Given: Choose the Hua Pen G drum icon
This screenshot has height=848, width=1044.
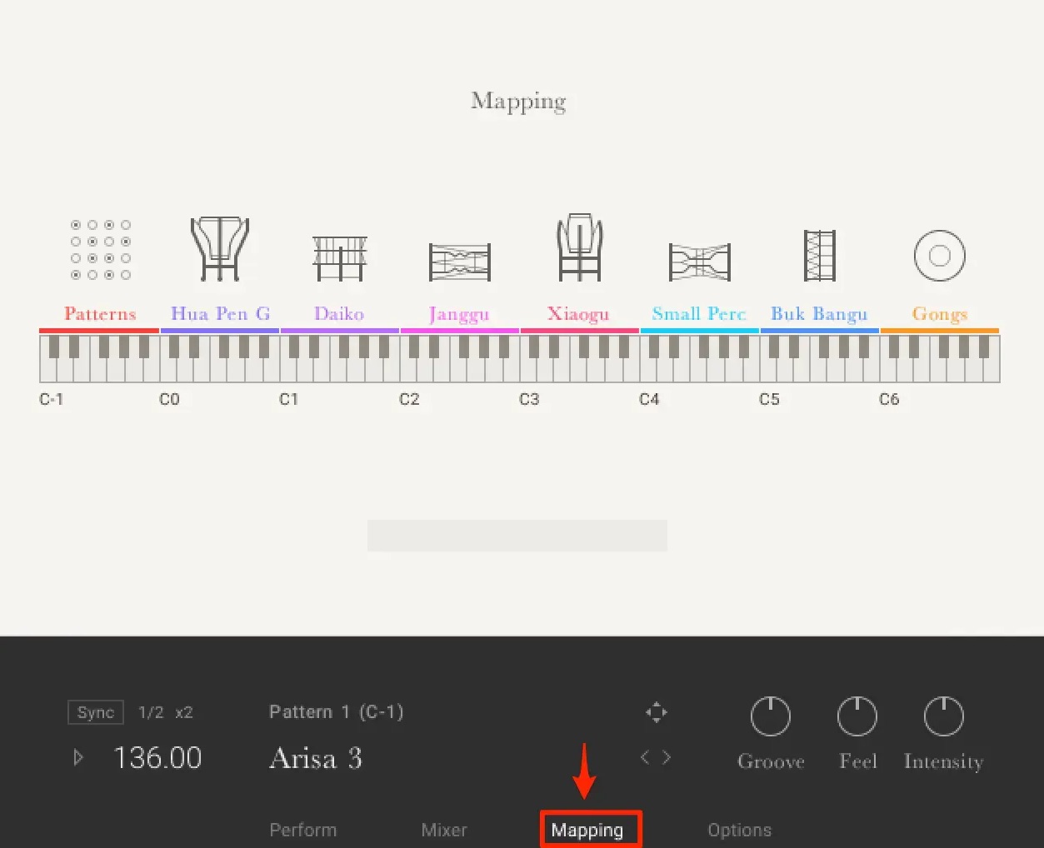Looking at the screenshot, I should pyautogui.click(x=220, y=248).
